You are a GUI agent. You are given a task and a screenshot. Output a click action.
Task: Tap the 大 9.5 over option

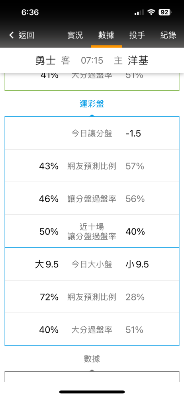[47, 265]
